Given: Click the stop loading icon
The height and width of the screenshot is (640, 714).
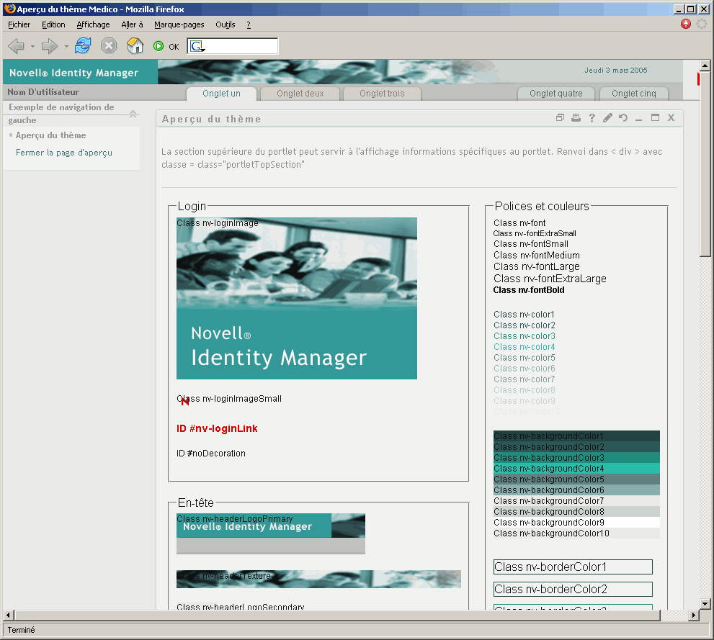Looking at the screenshot, I should [109, 46].
